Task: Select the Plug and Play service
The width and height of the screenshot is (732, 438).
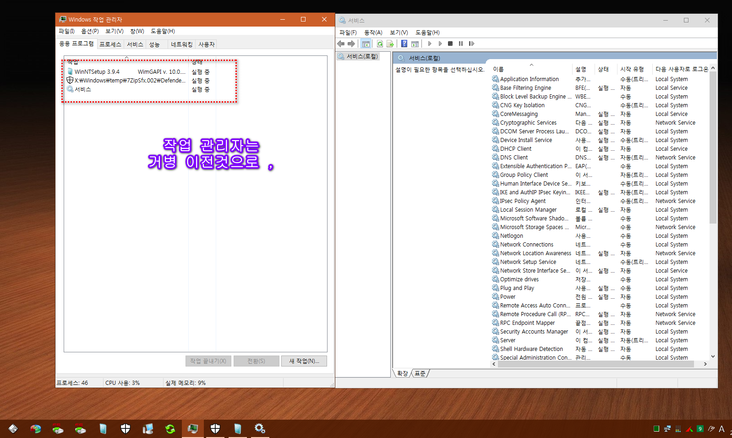Action: [600, 288]
